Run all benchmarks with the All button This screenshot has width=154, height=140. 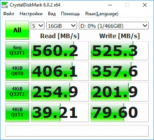point(17,30)
